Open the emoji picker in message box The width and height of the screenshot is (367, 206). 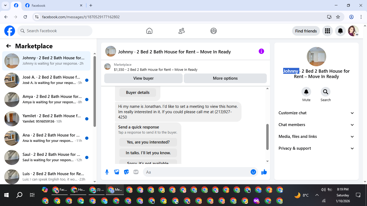click(253, 172)
